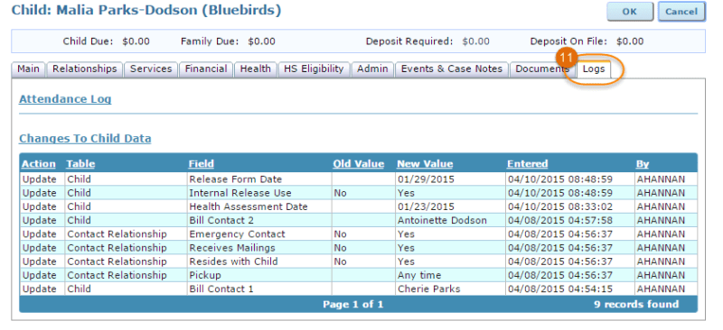This screenshot has width=723, height=330.
Task: Click entered time 04/08/2015 04:54:15
Action: [x=560, y=289]
